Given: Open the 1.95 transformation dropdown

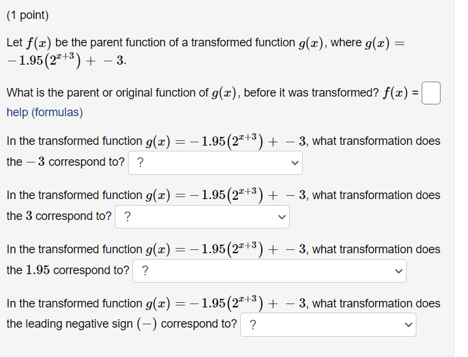Looking at the screenshot, I should point(269,271).
